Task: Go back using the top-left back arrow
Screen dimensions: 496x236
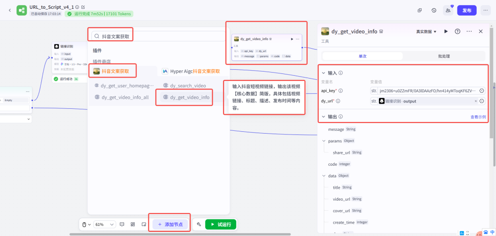Action: click(10, 11)
